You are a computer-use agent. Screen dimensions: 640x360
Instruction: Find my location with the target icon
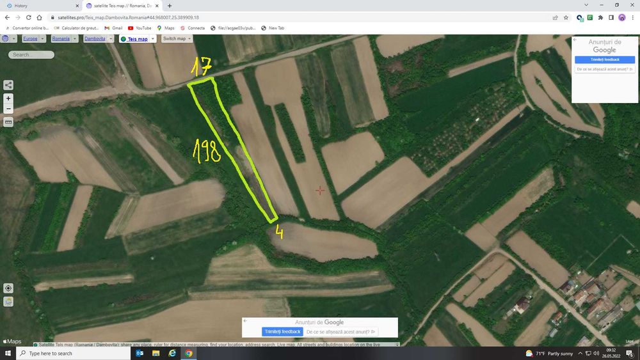click(8, 288)
